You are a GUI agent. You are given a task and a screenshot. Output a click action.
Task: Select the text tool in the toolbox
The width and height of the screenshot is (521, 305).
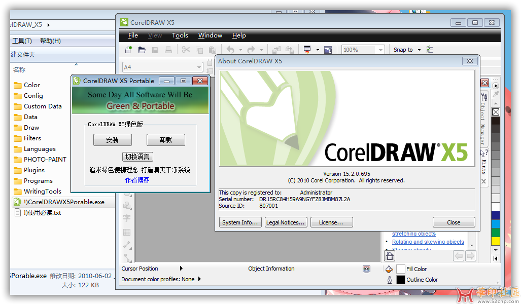click(x=127, y=218)
